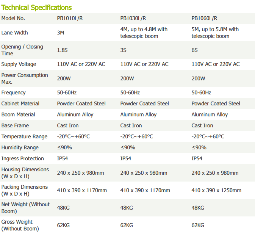Click the Gross Weight (Without Boom) label
The image size is (255, 235).
click(20, 225)
